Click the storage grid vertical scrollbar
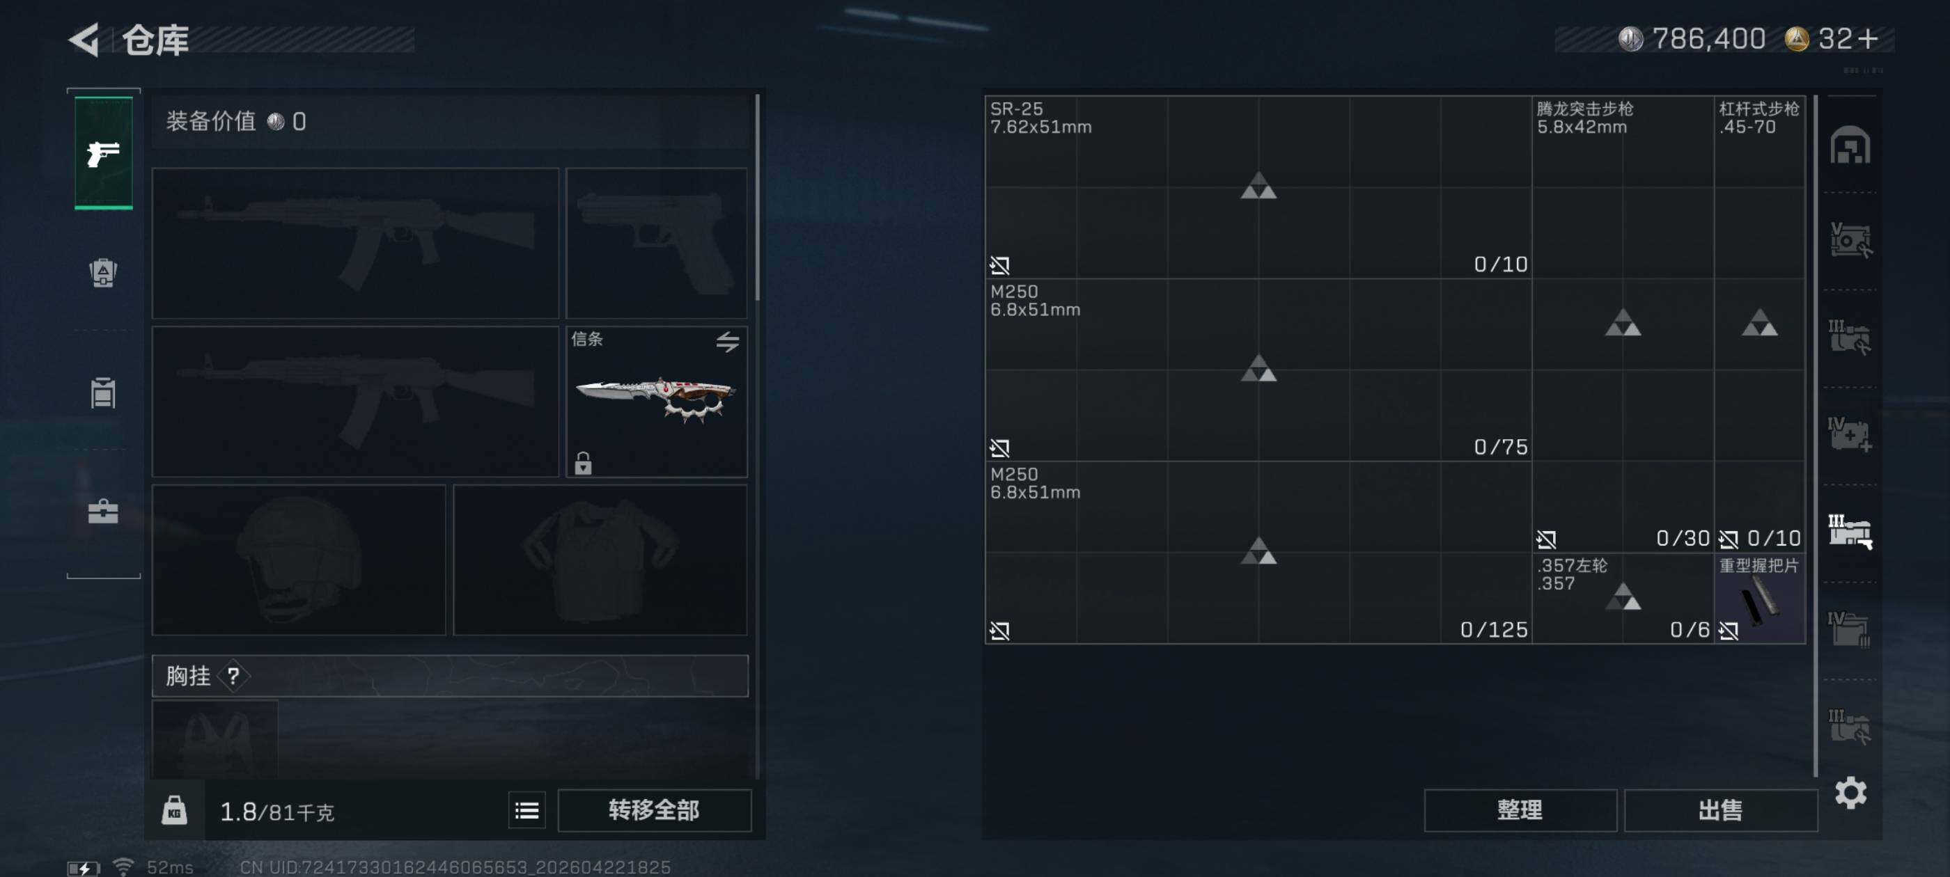1950x877 pixels. point(1816,435)
